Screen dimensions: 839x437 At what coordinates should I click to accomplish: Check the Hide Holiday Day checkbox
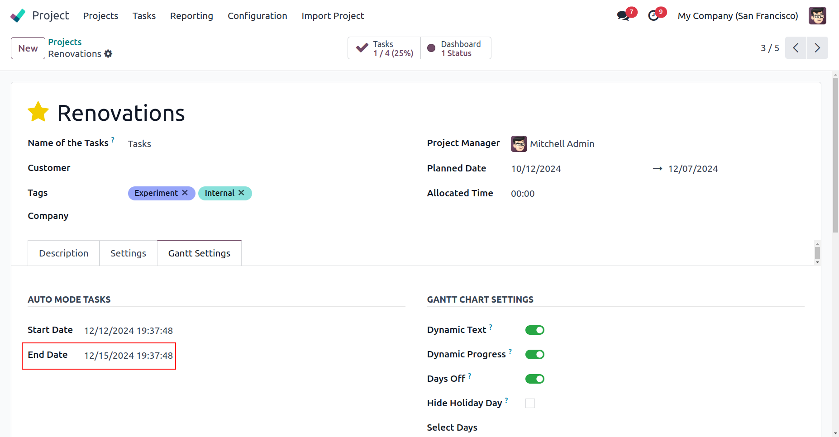tap(530, 403)
